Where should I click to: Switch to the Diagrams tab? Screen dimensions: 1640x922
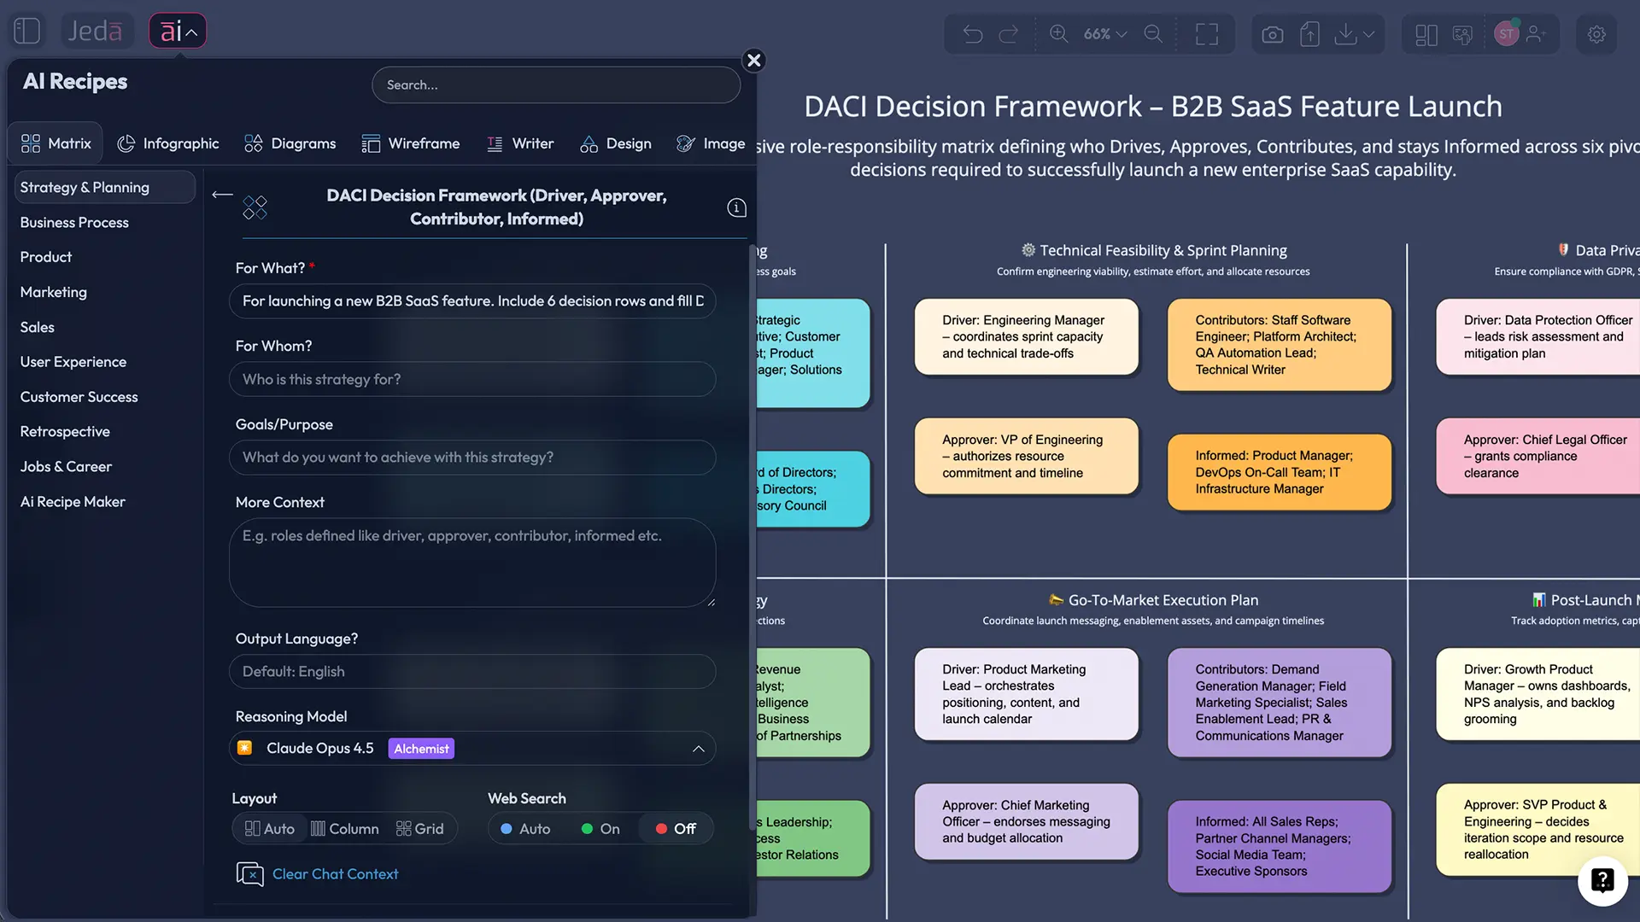pos(290,143)
